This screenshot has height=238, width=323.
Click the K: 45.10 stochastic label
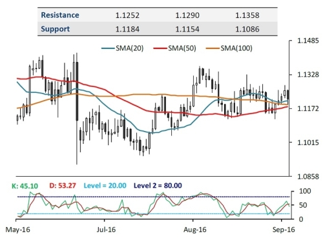point(25,186)
